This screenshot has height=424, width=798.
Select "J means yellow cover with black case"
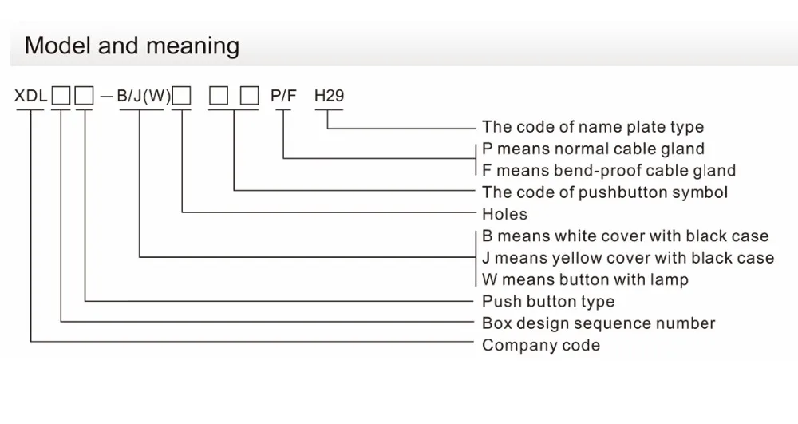(628, 258)
